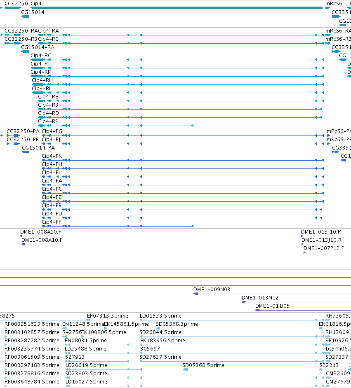Click EST label SD23803.5prime
Image resolution: width=351 pixels, height=388 pixels.
86,374
